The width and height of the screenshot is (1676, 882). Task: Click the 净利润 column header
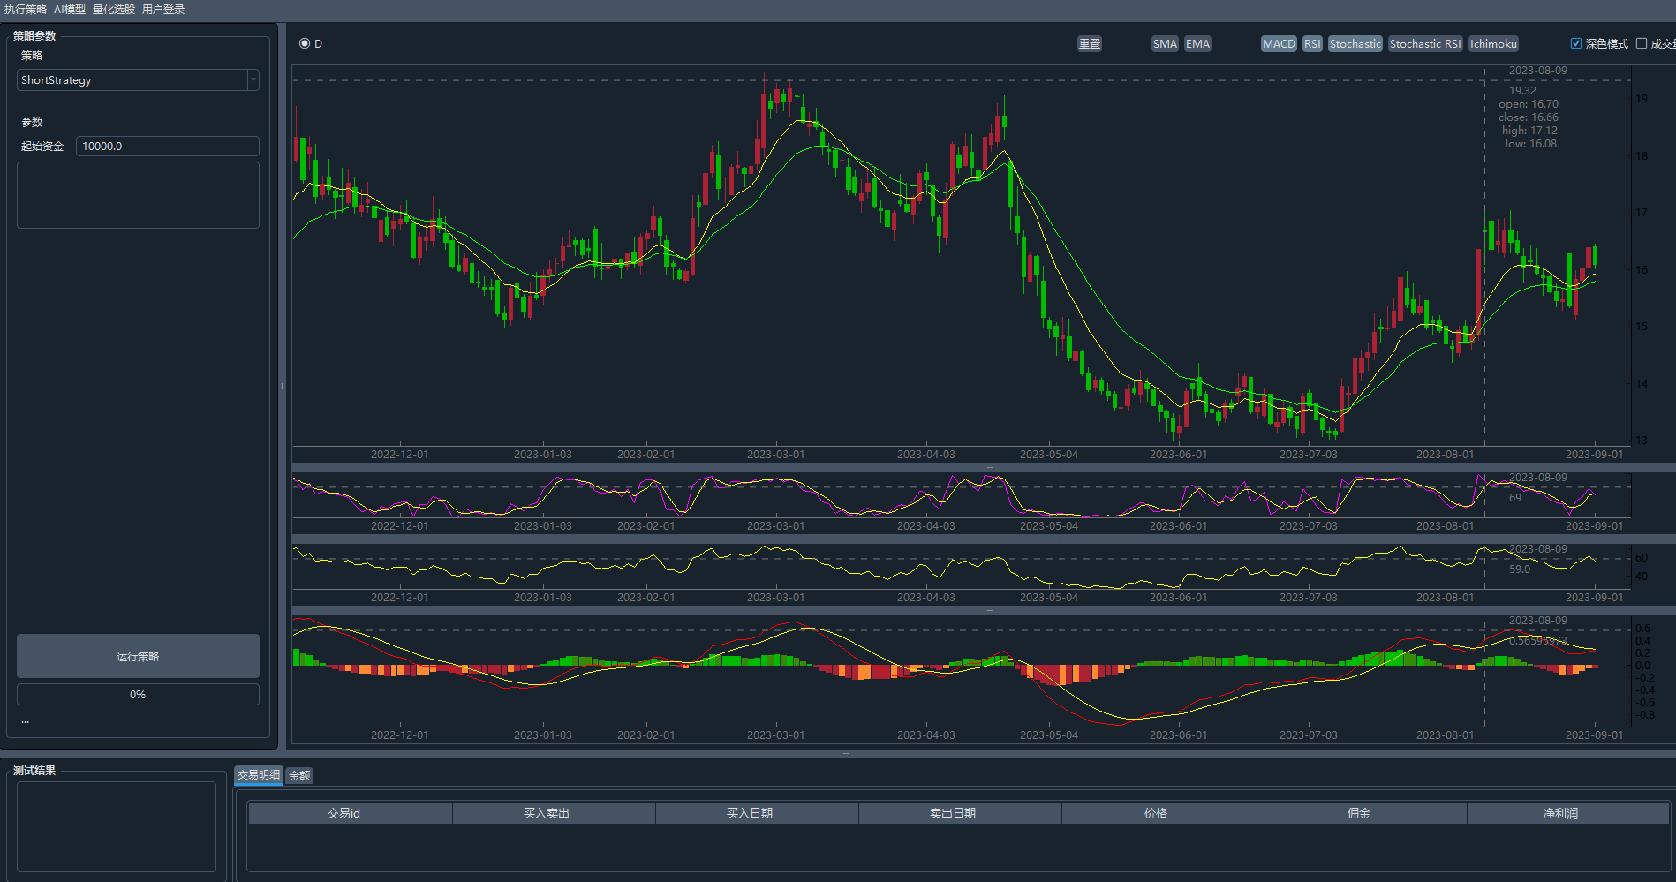(x=1568, y=813)
